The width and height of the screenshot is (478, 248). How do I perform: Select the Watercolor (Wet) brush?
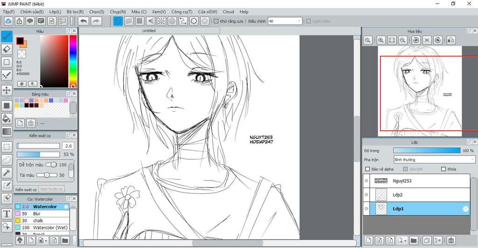[x=42, y=228]
